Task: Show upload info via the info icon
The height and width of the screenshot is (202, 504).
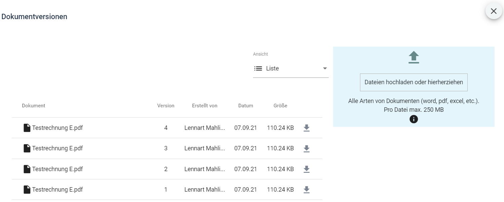Action: 413,119
